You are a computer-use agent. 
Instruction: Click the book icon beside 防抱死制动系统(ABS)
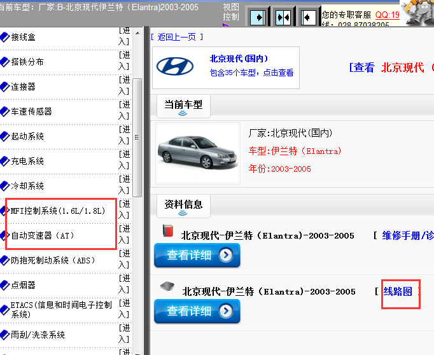point(4,260)
